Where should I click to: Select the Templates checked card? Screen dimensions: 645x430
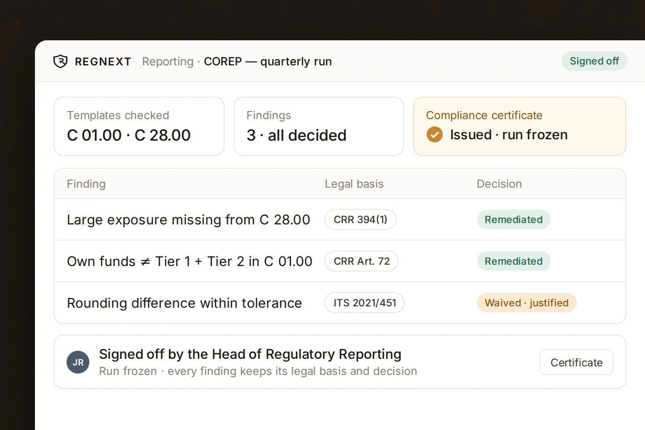139,126
